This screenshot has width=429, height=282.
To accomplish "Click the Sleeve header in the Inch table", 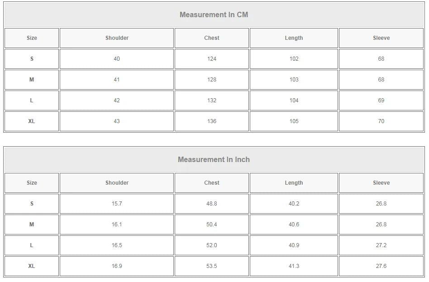I will click(381, 183).
